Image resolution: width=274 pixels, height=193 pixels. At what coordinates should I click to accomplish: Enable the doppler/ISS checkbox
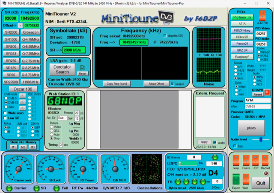[x=165, y=36]
